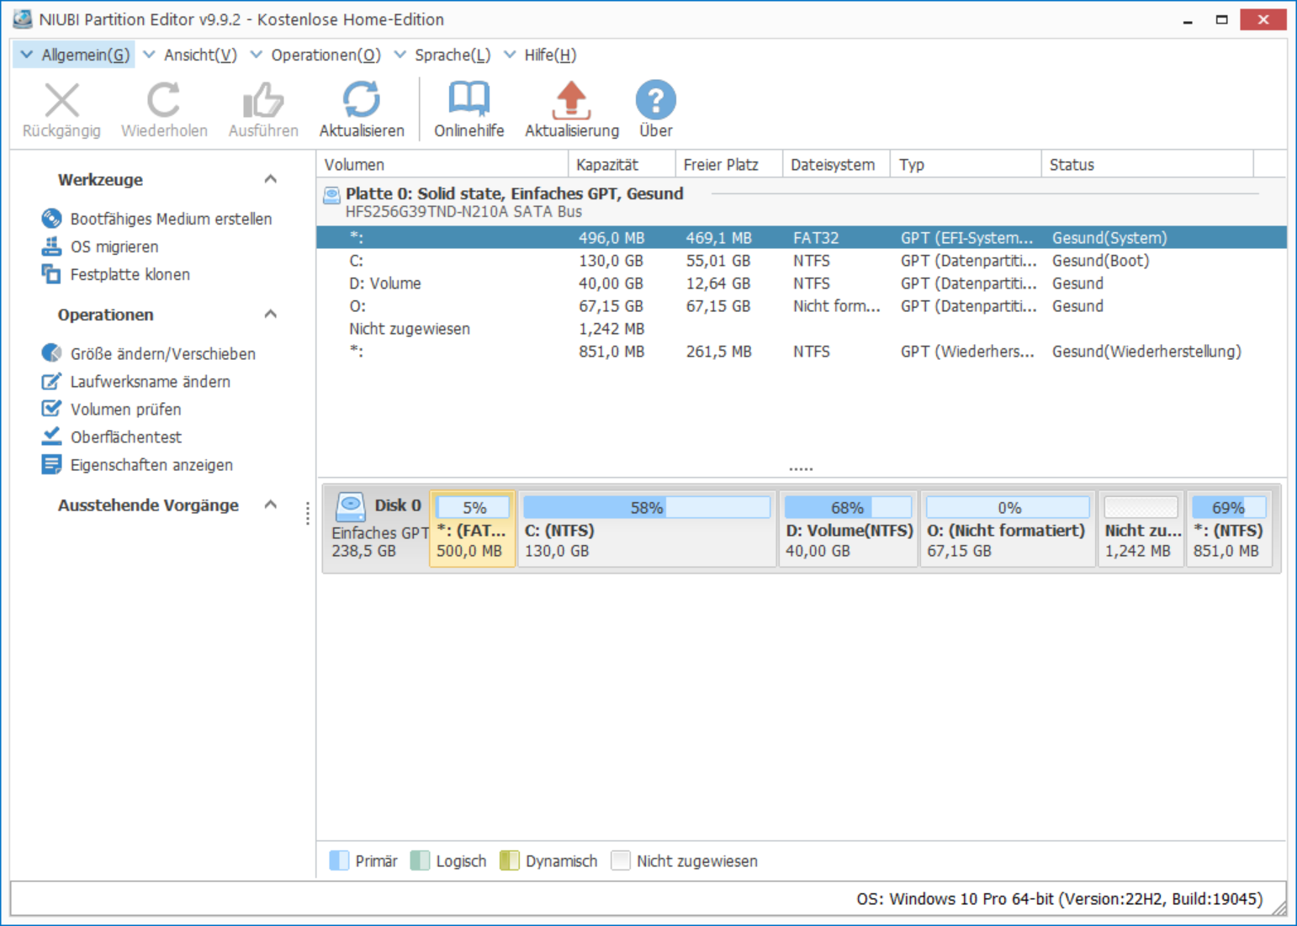The image size is (1297, 926).
Task: Click the 5% usage bar of FAT partition
Action: coord(473,507)
